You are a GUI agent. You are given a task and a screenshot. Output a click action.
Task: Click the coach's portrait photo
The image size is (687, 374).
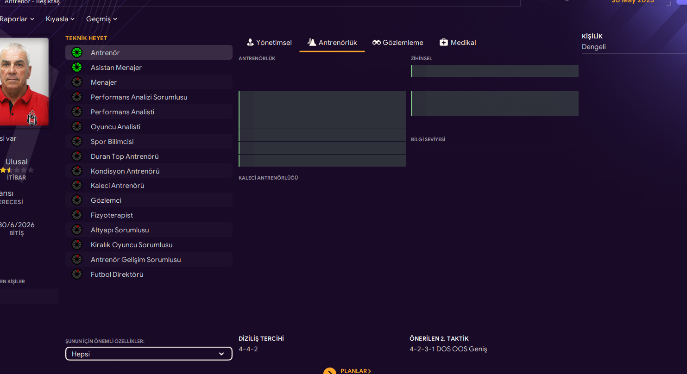click(24, 82)
